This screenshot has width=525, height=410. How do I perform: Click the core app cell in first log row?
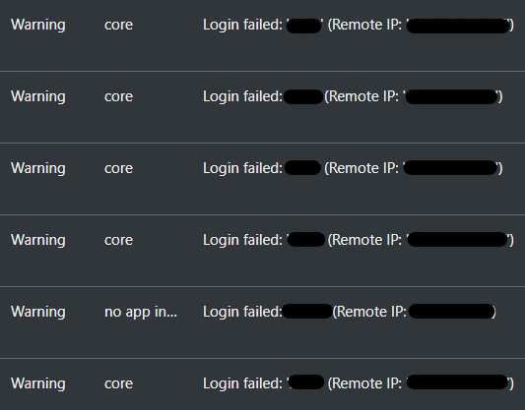[118, 25]
